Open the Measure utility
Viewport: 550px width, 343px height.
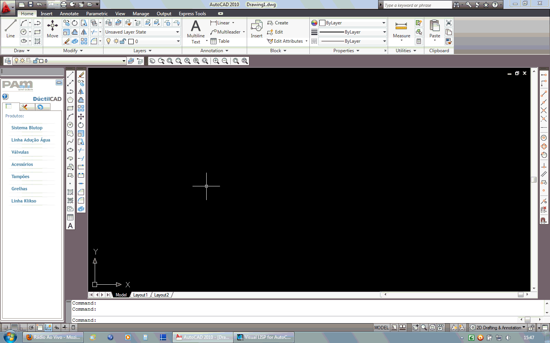click(401, 30)
